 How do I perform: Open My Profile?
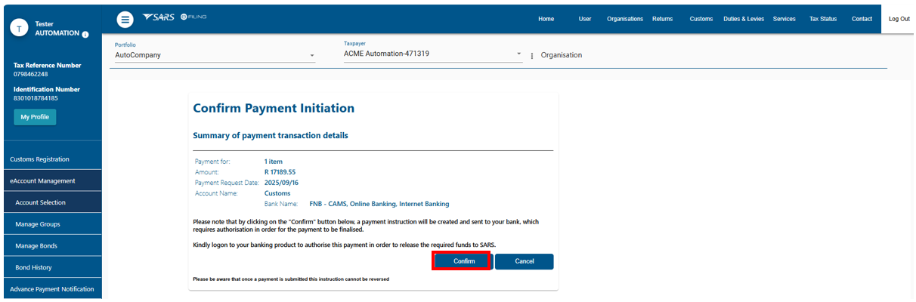pos(35,117)
